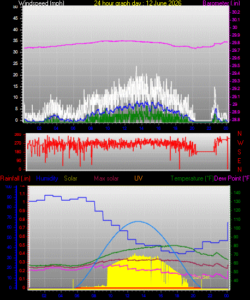Click the E compass direction label
The image size is (250, 300).
tap(239, 161)
